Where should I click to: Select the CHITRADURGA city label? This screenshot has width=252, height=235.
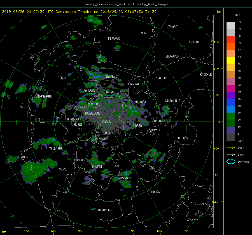coord(152,192)
